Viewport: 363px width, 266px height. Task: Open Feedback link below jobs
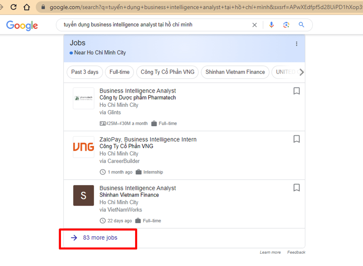pyautogui.click(x=296, y=252)
